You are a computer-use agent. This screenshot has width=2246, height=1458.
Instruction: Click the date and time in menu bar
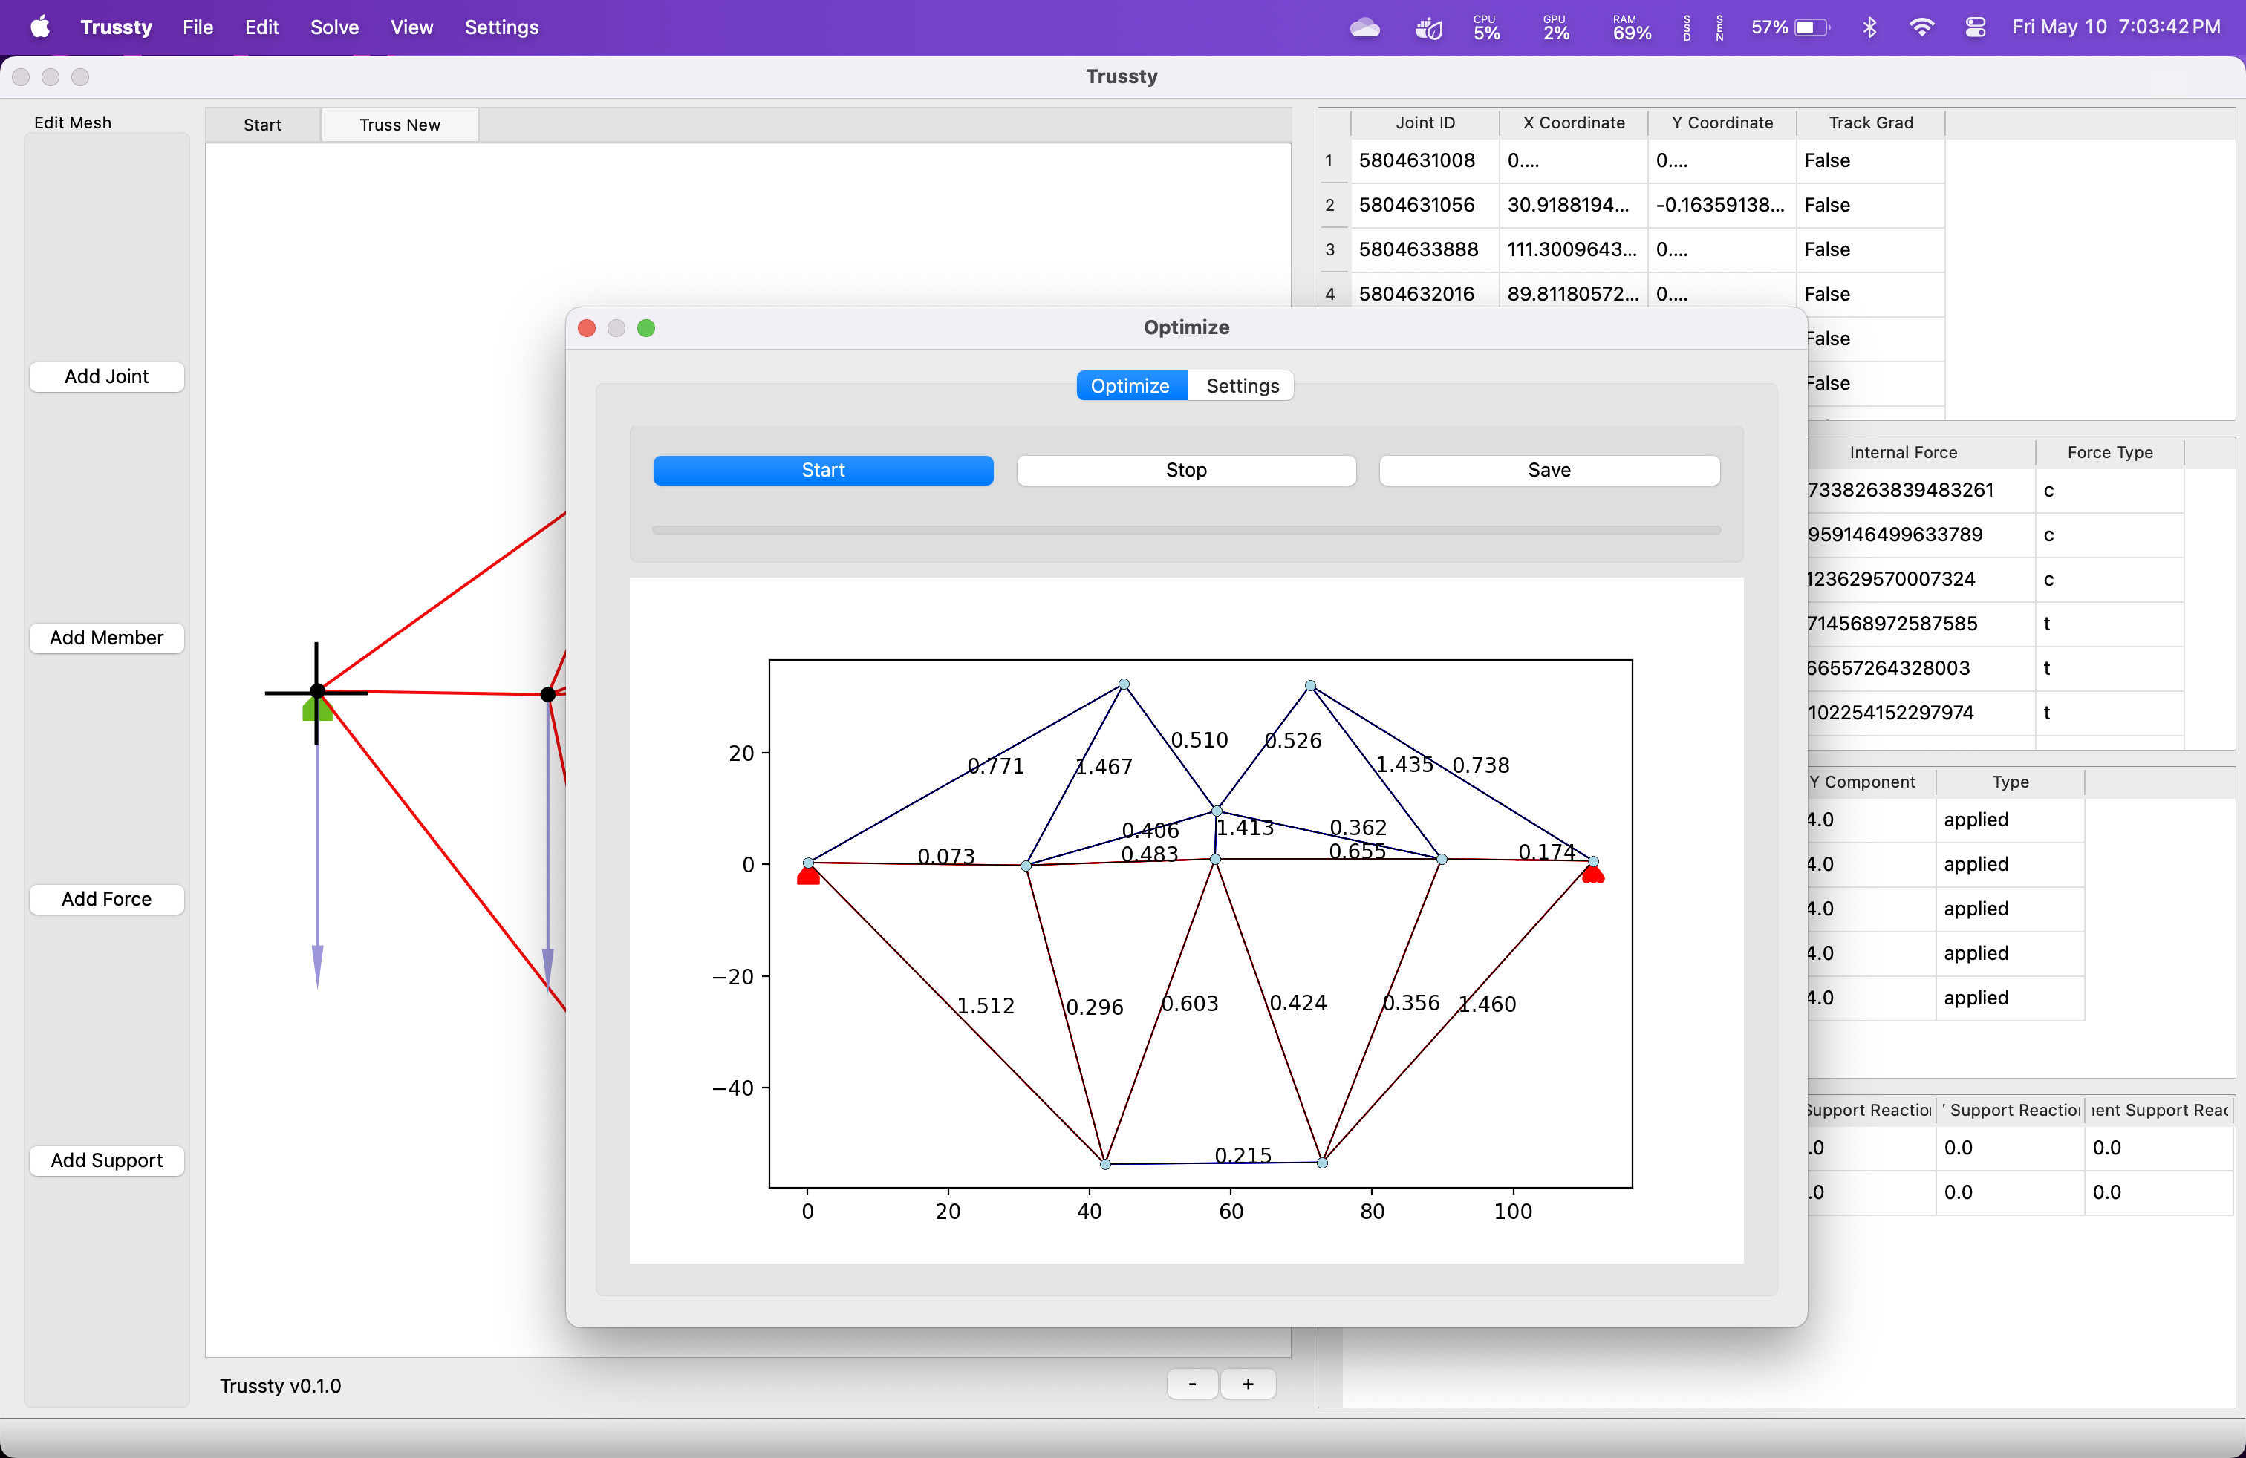(2116, 27)
